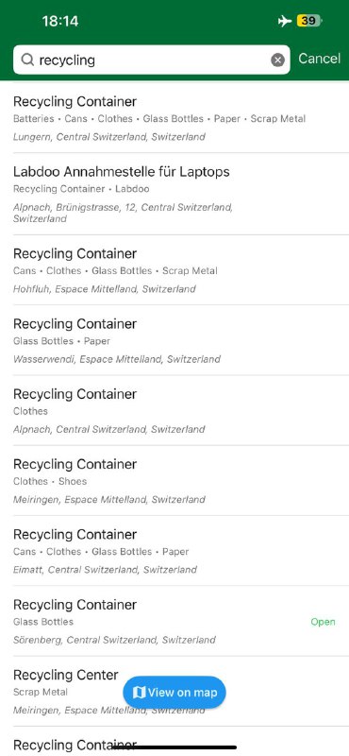The width and height of the screenshot is (349, 756).
Task: Open Recycling Center Scrap Metal in Meiringen
Action: (x=174, y=692)
